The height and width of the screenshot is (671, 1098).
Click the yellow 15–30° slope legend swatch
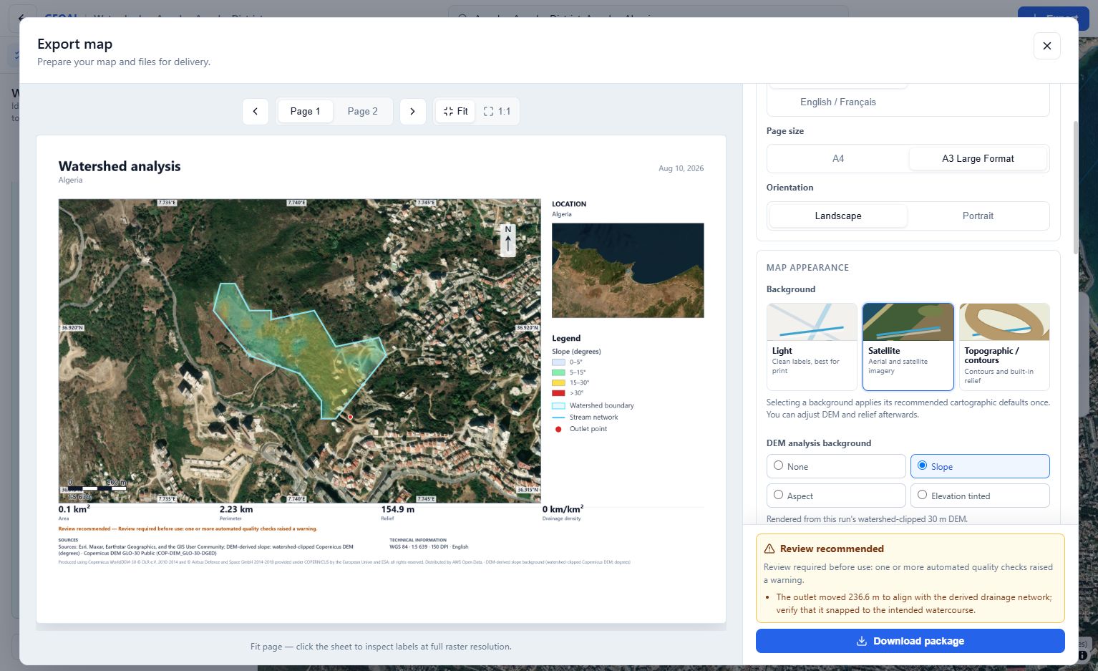(x=558, y=382)
